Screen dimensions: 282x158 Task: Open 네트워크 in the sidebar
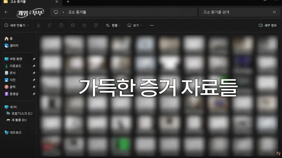click(13, 133)
